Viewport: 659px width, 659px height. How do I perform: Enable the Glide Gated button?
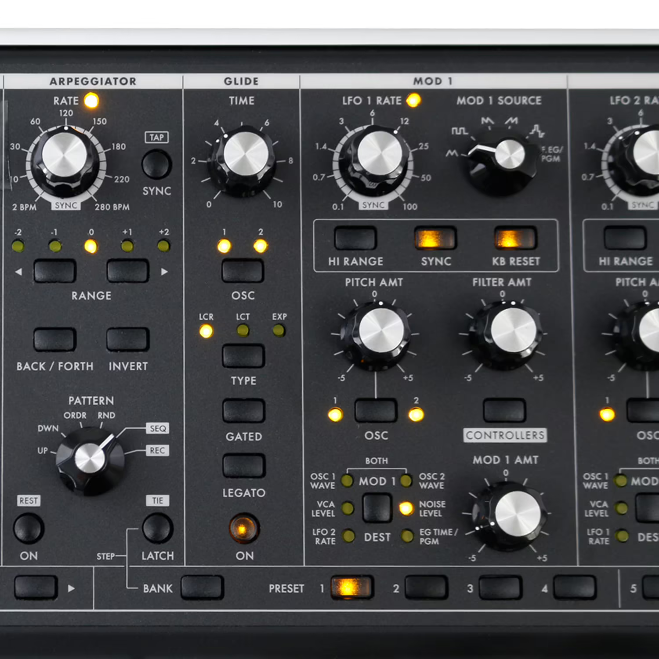243,410
